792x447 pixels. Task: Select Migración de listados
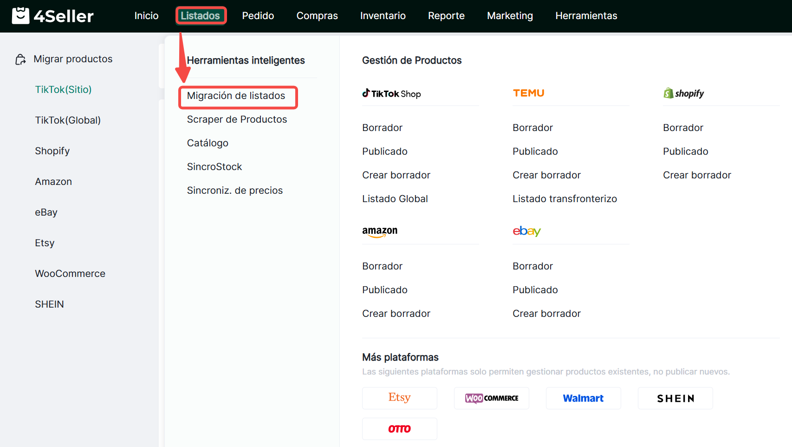click(236, 96)
